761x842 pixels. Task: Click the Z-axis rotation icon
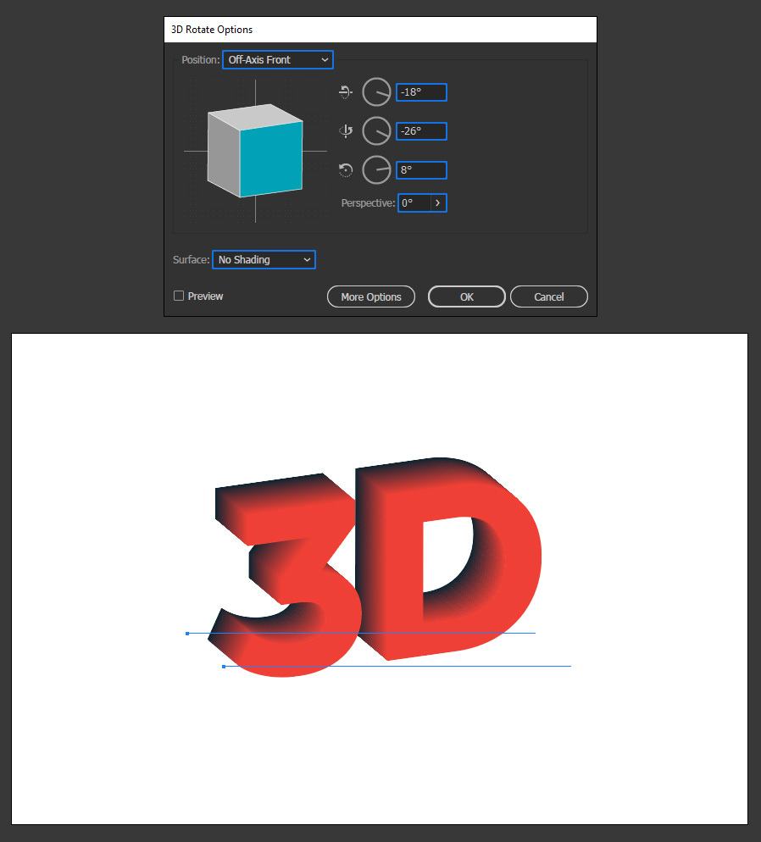(x=345, y=170)
